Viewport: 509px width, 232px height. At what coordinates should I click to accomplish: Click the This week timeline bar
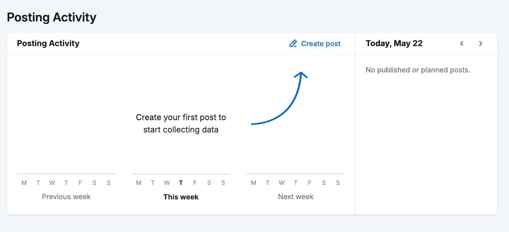tap(181, 174)
